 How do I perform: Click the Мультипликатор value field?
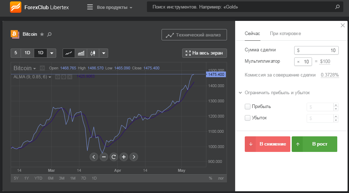[x=303, y=62]
